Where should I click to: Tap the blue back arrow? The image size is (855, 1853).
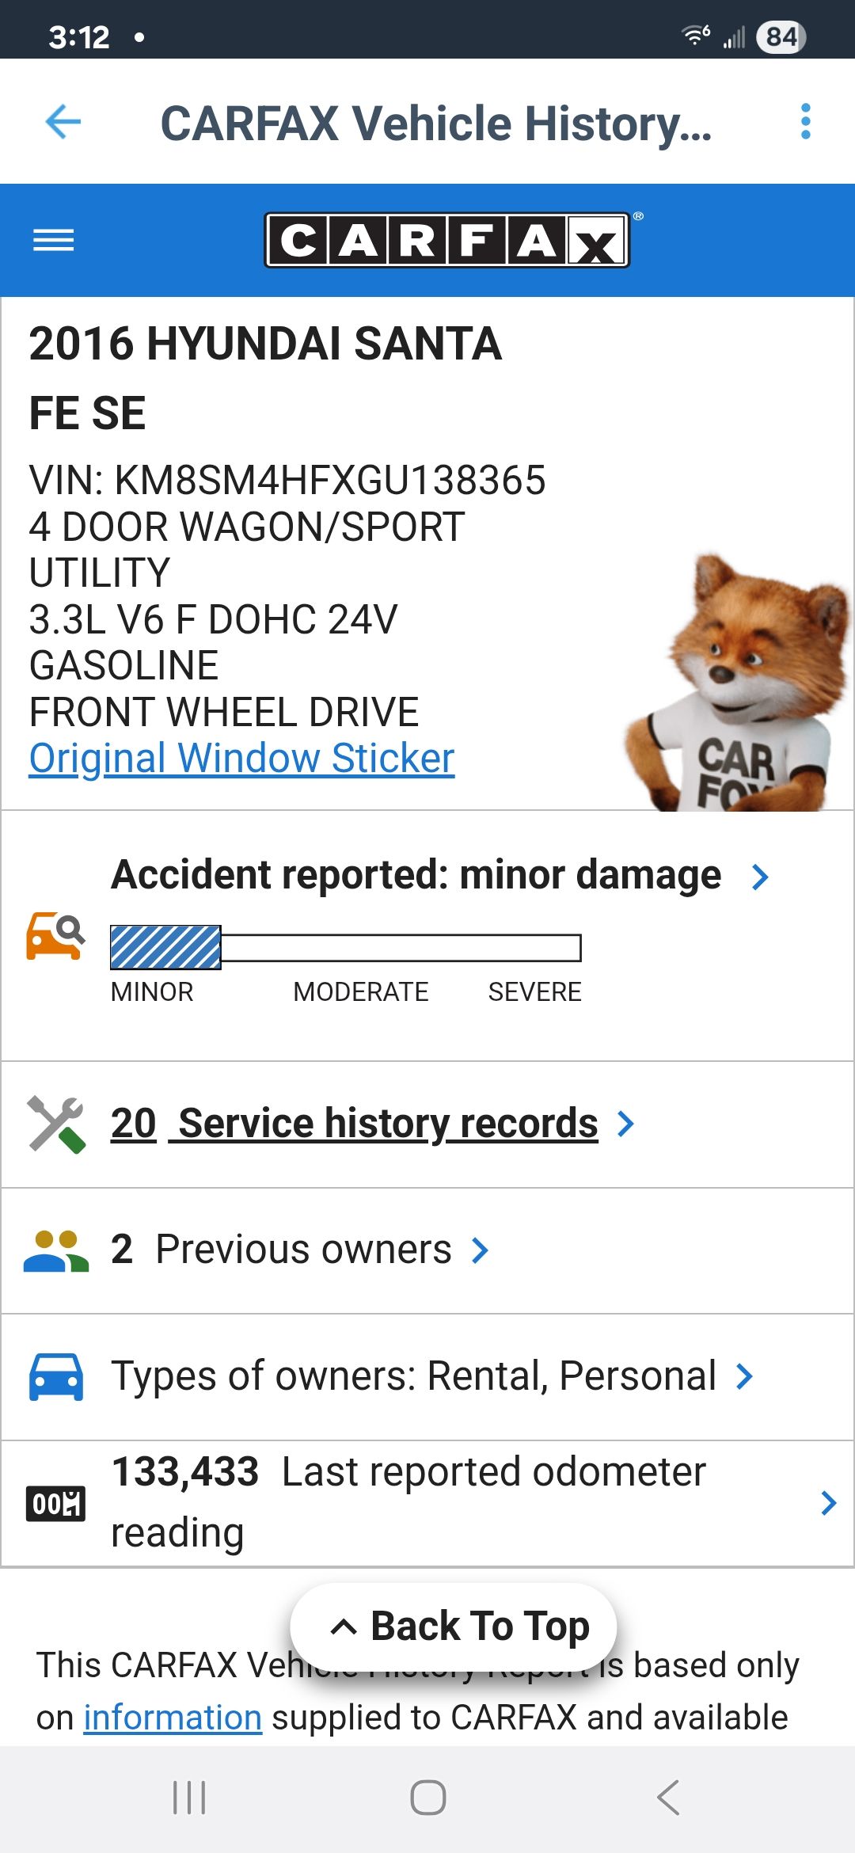(x=63, y=122)
